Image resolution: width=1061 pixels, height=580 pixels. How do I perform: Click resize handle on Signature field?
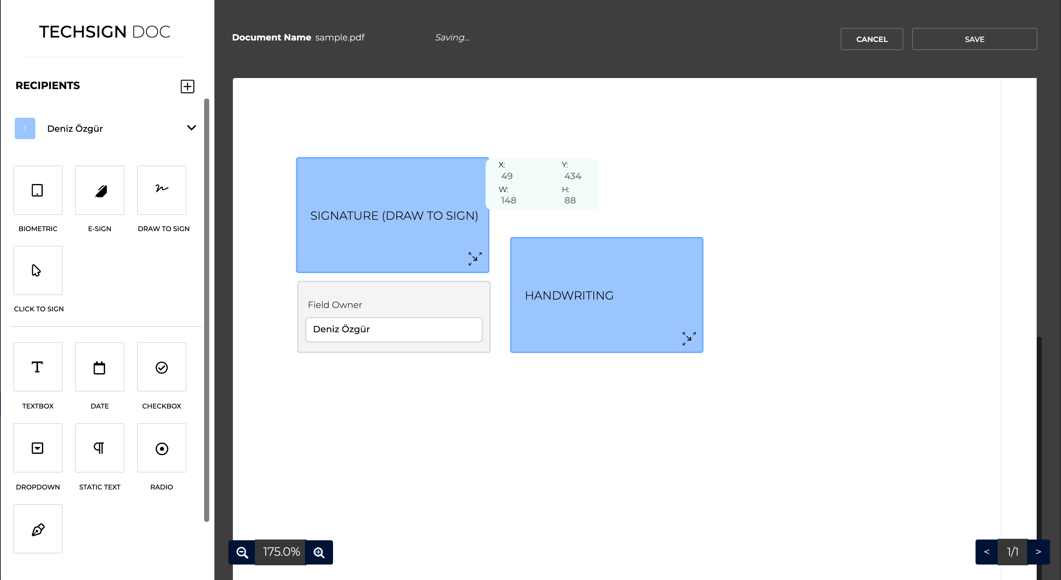click(x=475, y=259)
